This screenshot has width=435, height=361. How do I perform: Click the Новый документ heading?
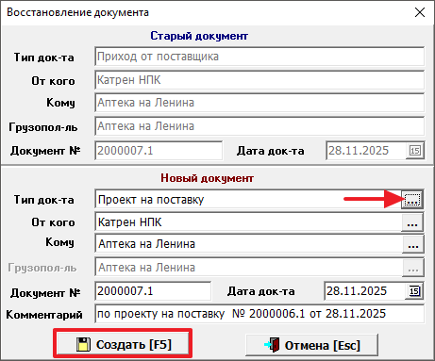208,178
